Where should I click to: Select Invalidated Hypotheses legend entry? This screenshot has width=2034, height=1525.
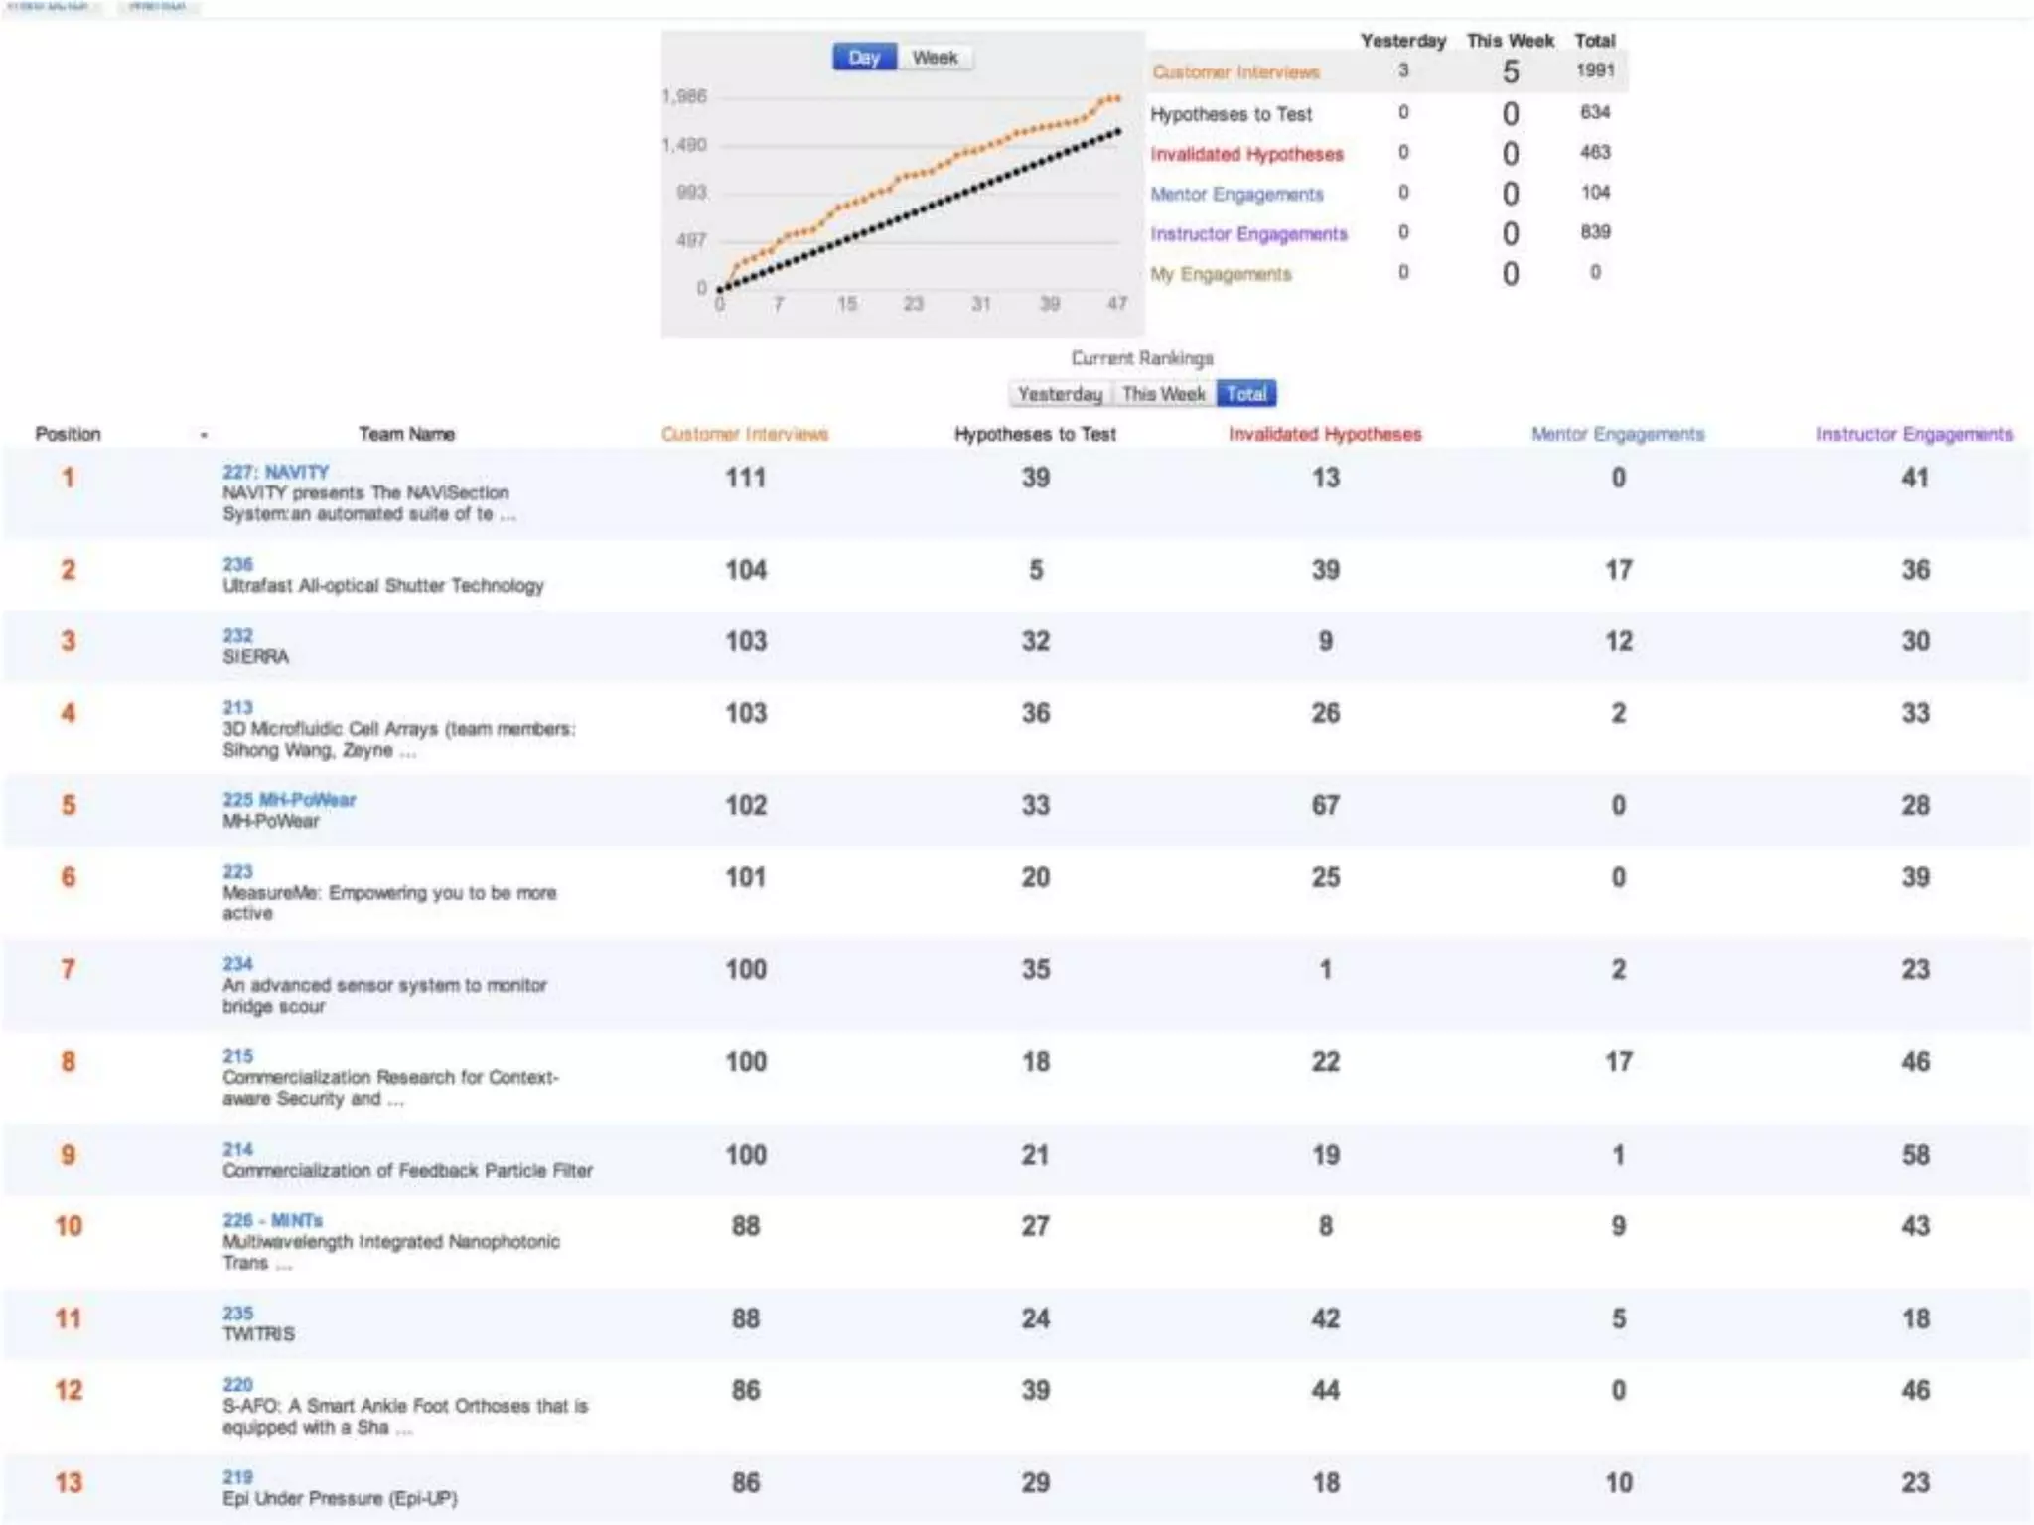tap(1246, 154)
